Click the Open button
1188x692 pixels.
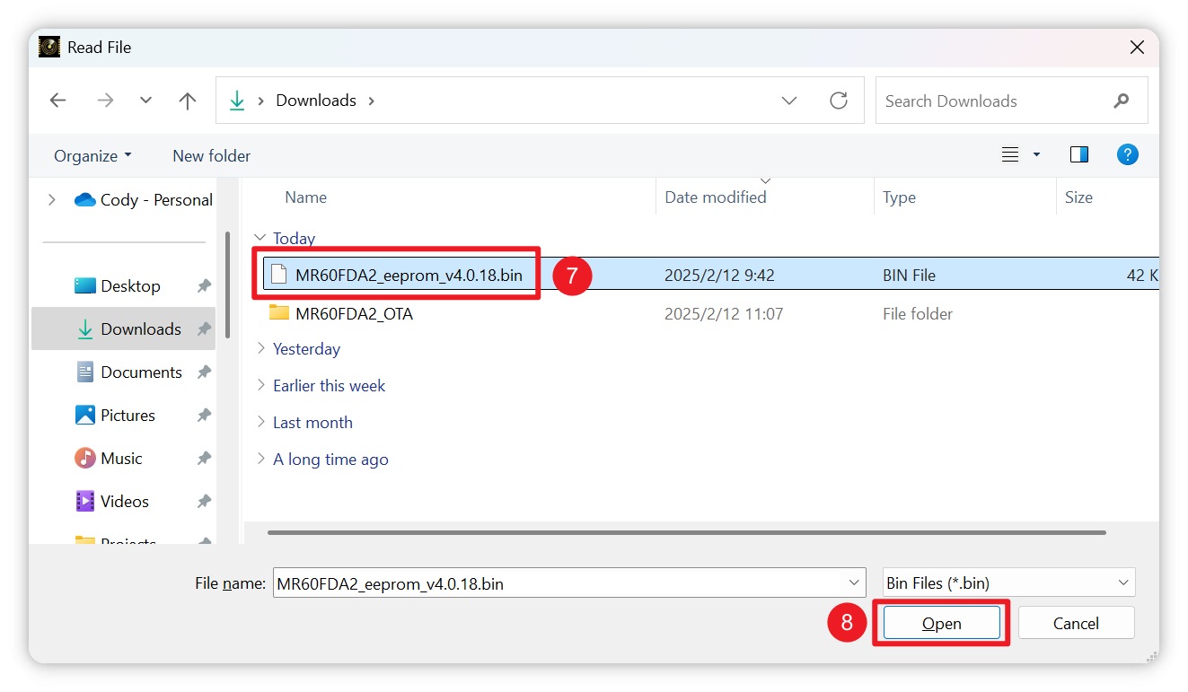coord(941,623)
